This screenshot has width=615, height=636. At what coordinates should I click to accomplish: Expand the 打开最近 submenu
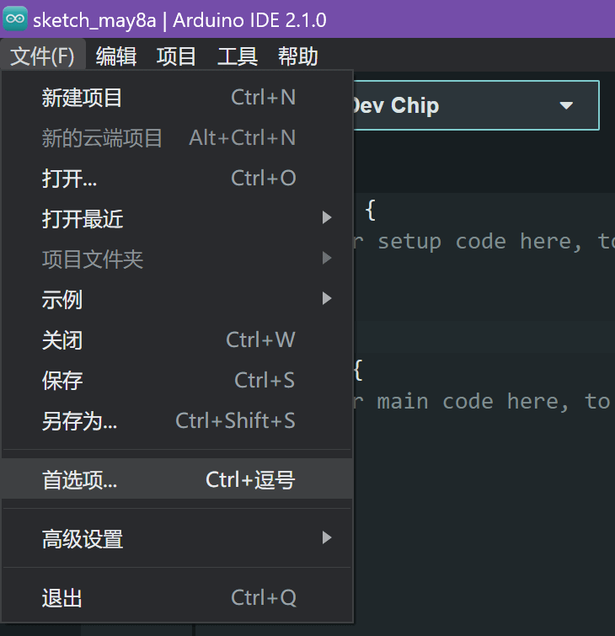(83, 219)
